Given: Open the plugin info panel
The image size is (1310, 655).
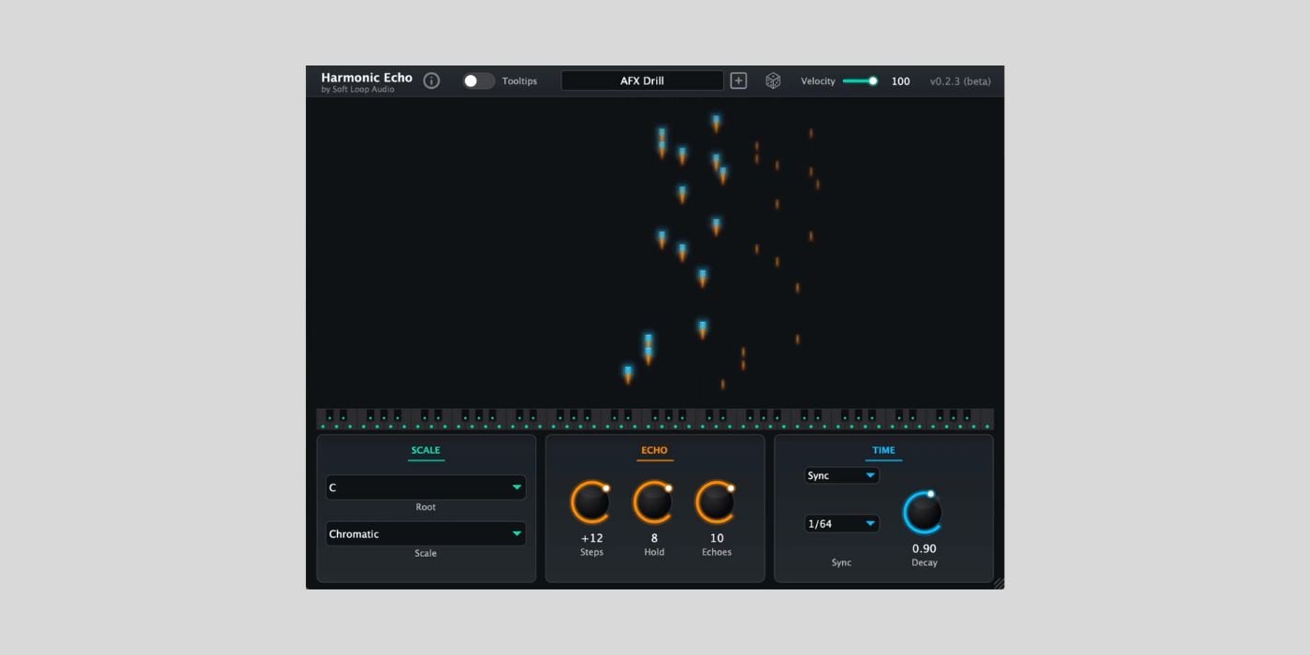Looking at the screenshot, I should (x=431, y=80).
